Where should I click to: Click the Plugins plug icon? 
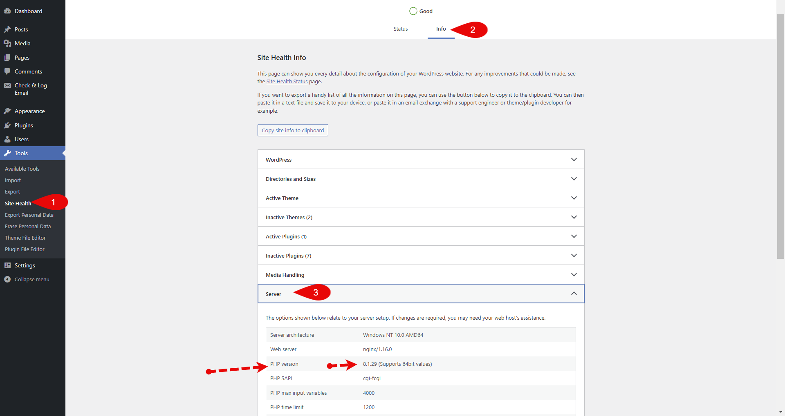point(7,125)
